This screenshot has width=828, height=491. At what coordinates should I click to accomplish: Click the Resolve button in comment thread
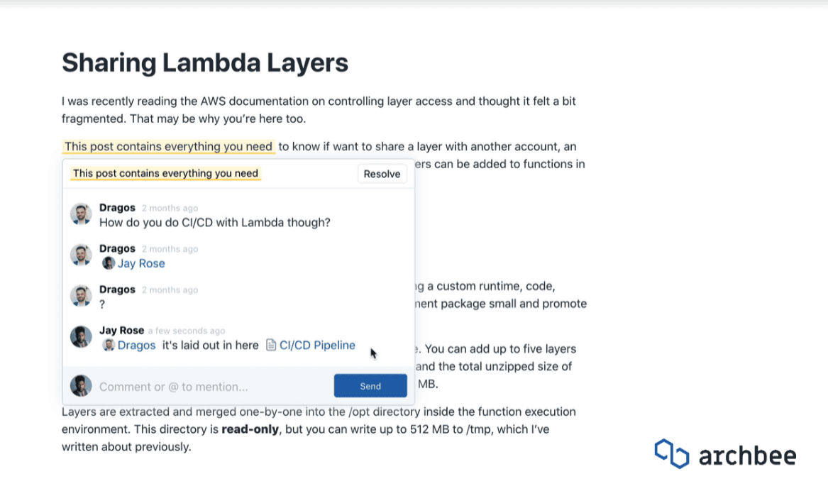pyautogui.click(x=382, y=174)
